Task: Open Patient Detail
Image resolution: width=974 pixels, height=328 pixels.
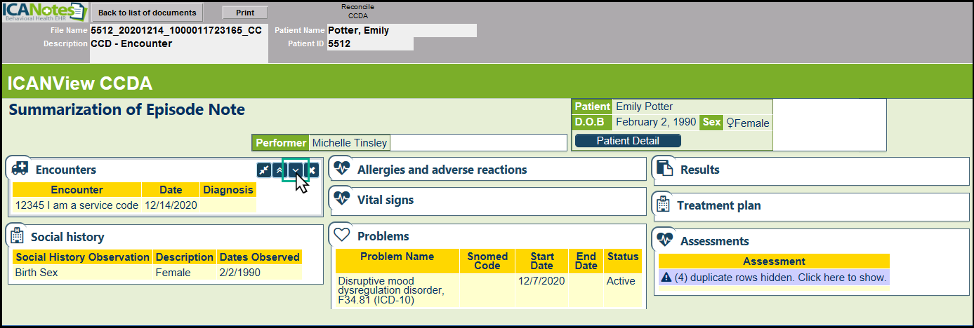Action: pos(628,141)
